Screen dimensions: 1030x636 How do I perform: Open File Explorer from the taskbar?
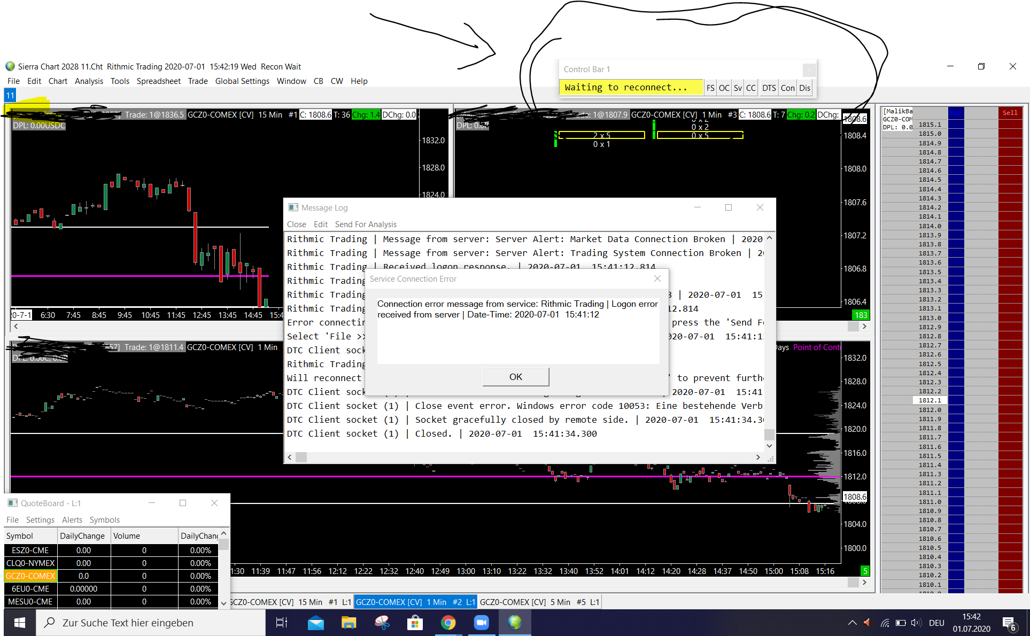pos(349,623)
